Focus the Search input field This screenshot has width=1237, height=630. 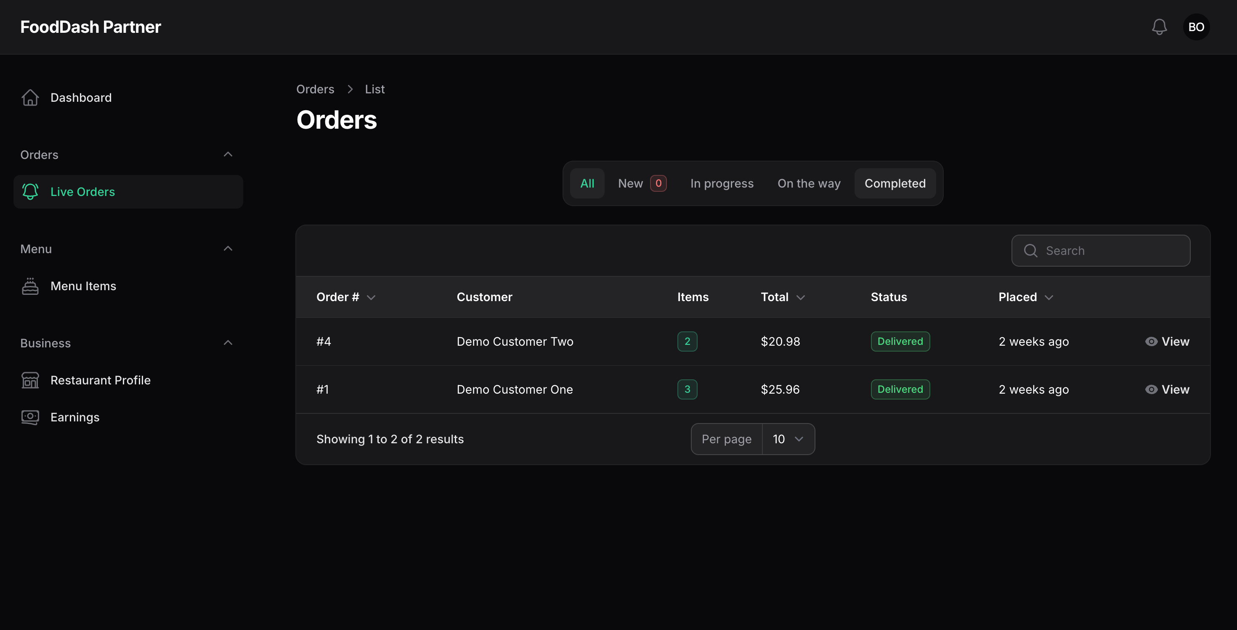[x=1101, y=251]
